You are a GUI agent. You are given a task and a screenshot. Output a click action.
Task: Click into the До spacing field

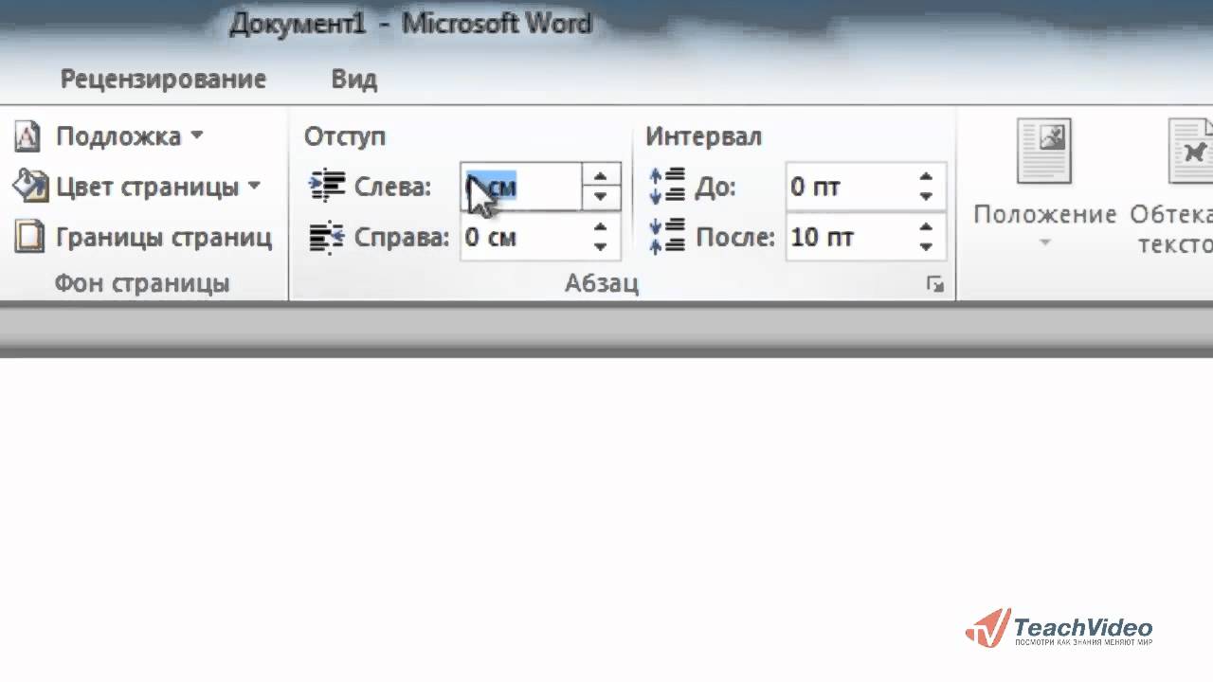[x=847, y=186]
